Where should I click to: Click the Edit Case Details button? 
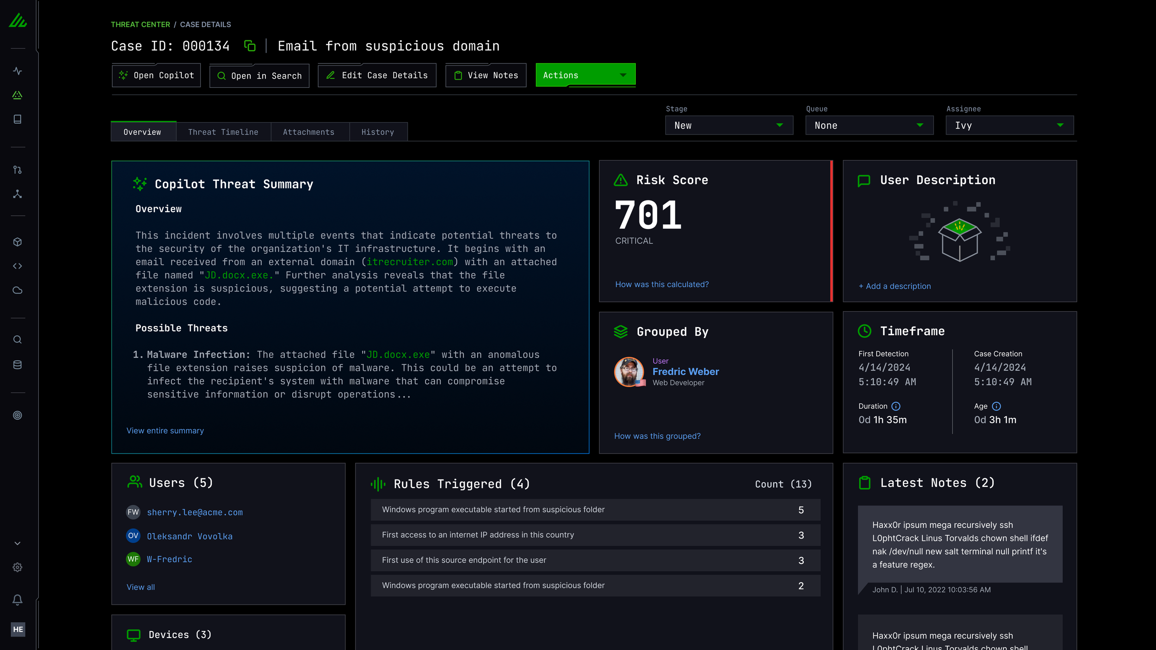coord(376,75)
